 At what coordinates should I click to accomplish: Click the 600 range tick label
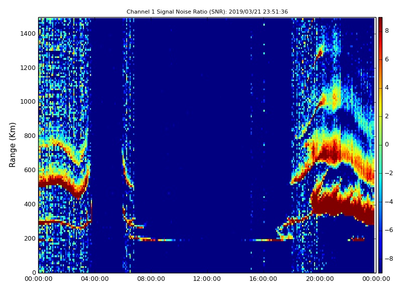click(30, 170)
